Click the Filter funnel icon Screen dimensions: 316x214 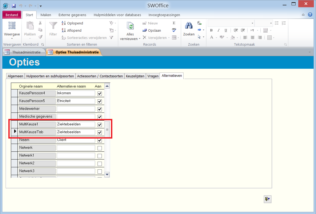53,25
